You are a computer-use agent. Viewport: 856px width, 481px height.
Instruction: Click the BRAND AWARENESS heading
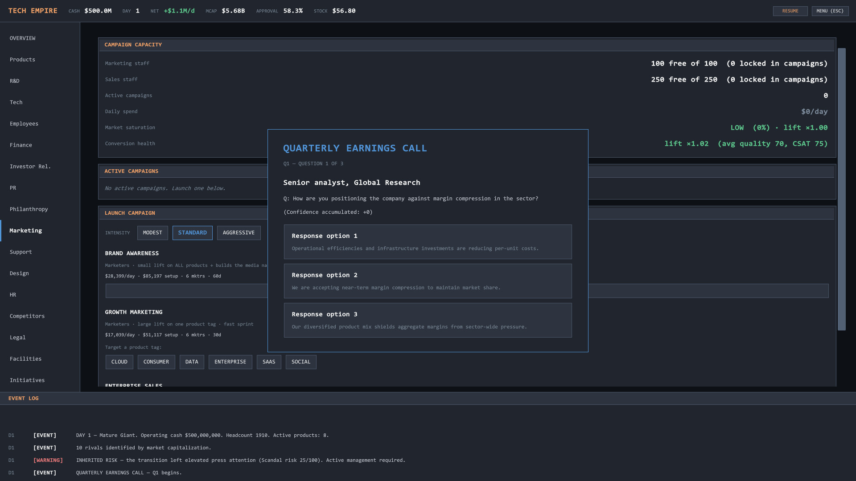[x=132, y=253]
